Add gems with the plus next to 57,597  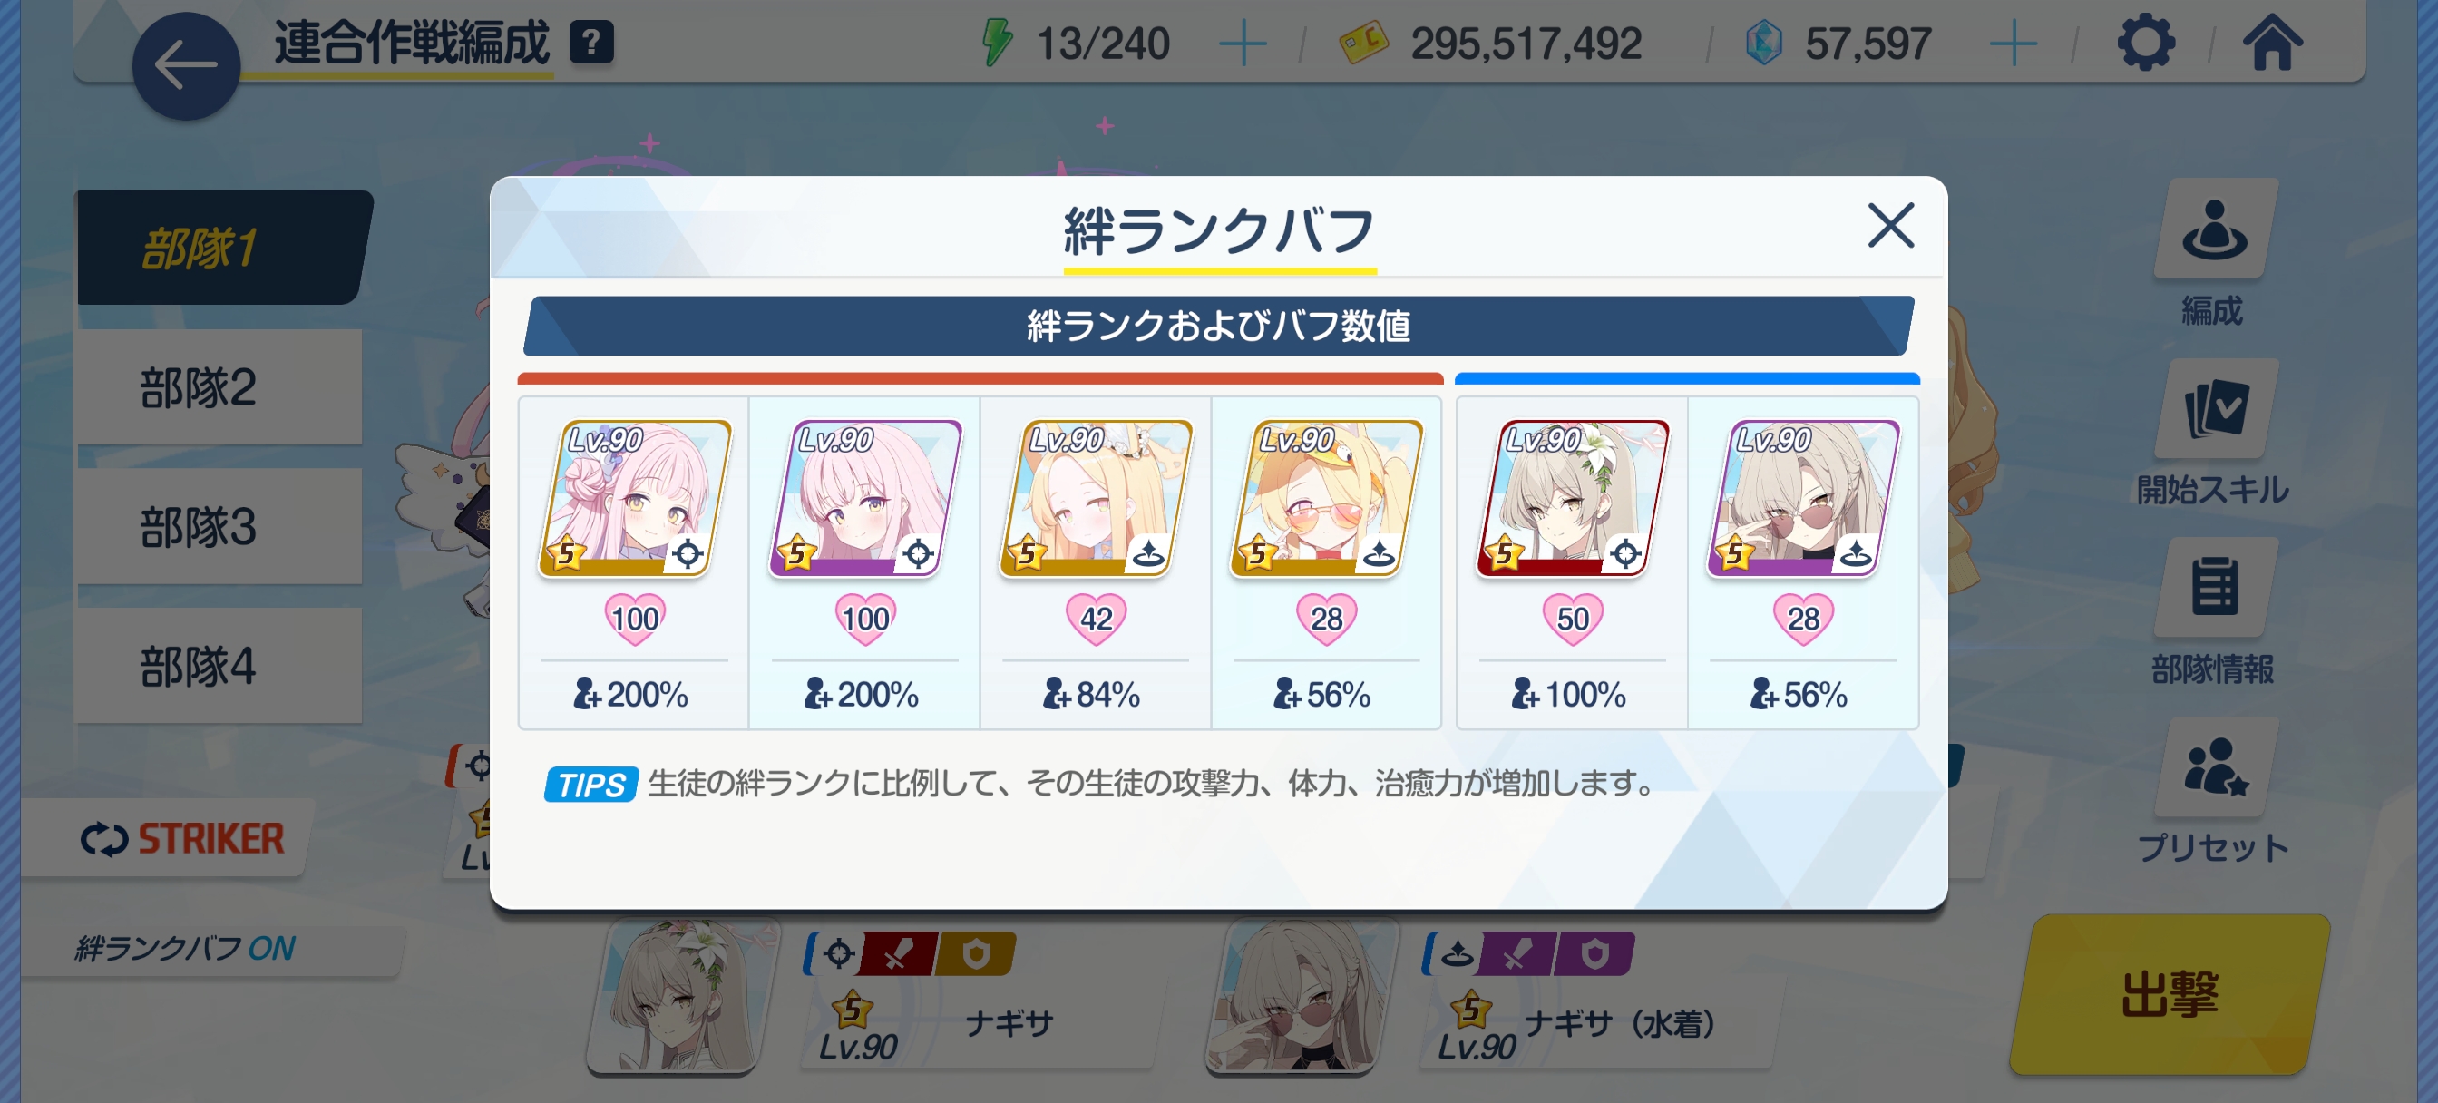2013,44
